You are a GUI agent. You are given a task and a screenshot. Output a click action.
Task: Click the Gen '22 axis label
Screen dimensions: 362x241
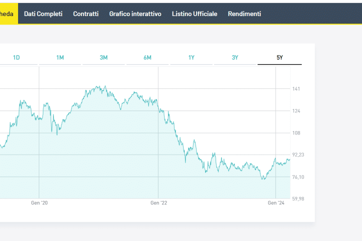[158, 203]
